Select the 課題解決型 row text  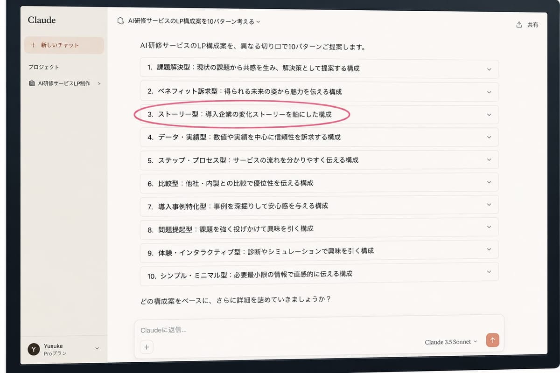point(253,68)
